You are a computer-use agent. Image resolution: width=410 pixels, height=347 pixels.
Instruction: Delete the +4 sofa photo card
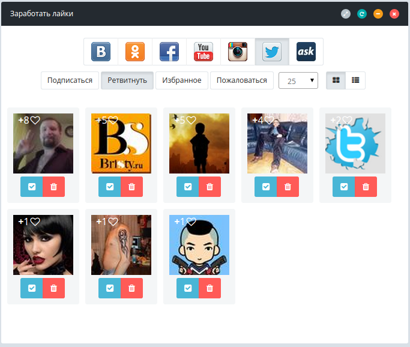point(288,187)
